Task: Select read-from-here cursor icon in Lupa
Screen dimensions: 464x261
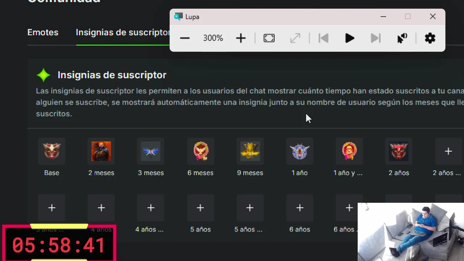Action: pos(402,38)
